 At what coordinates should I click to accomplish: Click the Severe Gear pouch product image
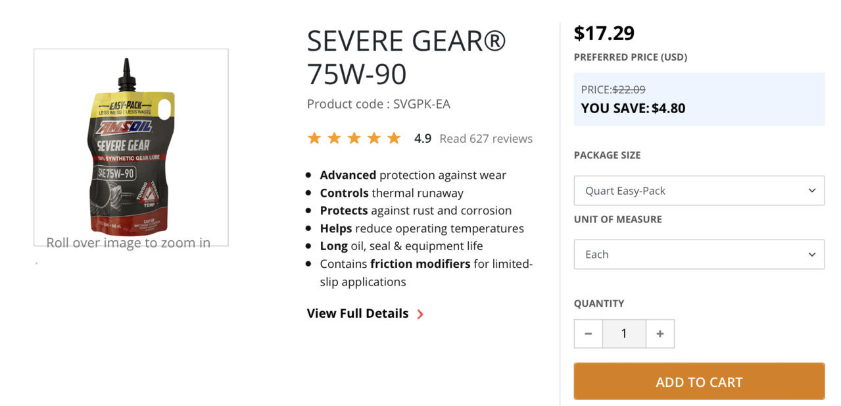tap(131, 146)
